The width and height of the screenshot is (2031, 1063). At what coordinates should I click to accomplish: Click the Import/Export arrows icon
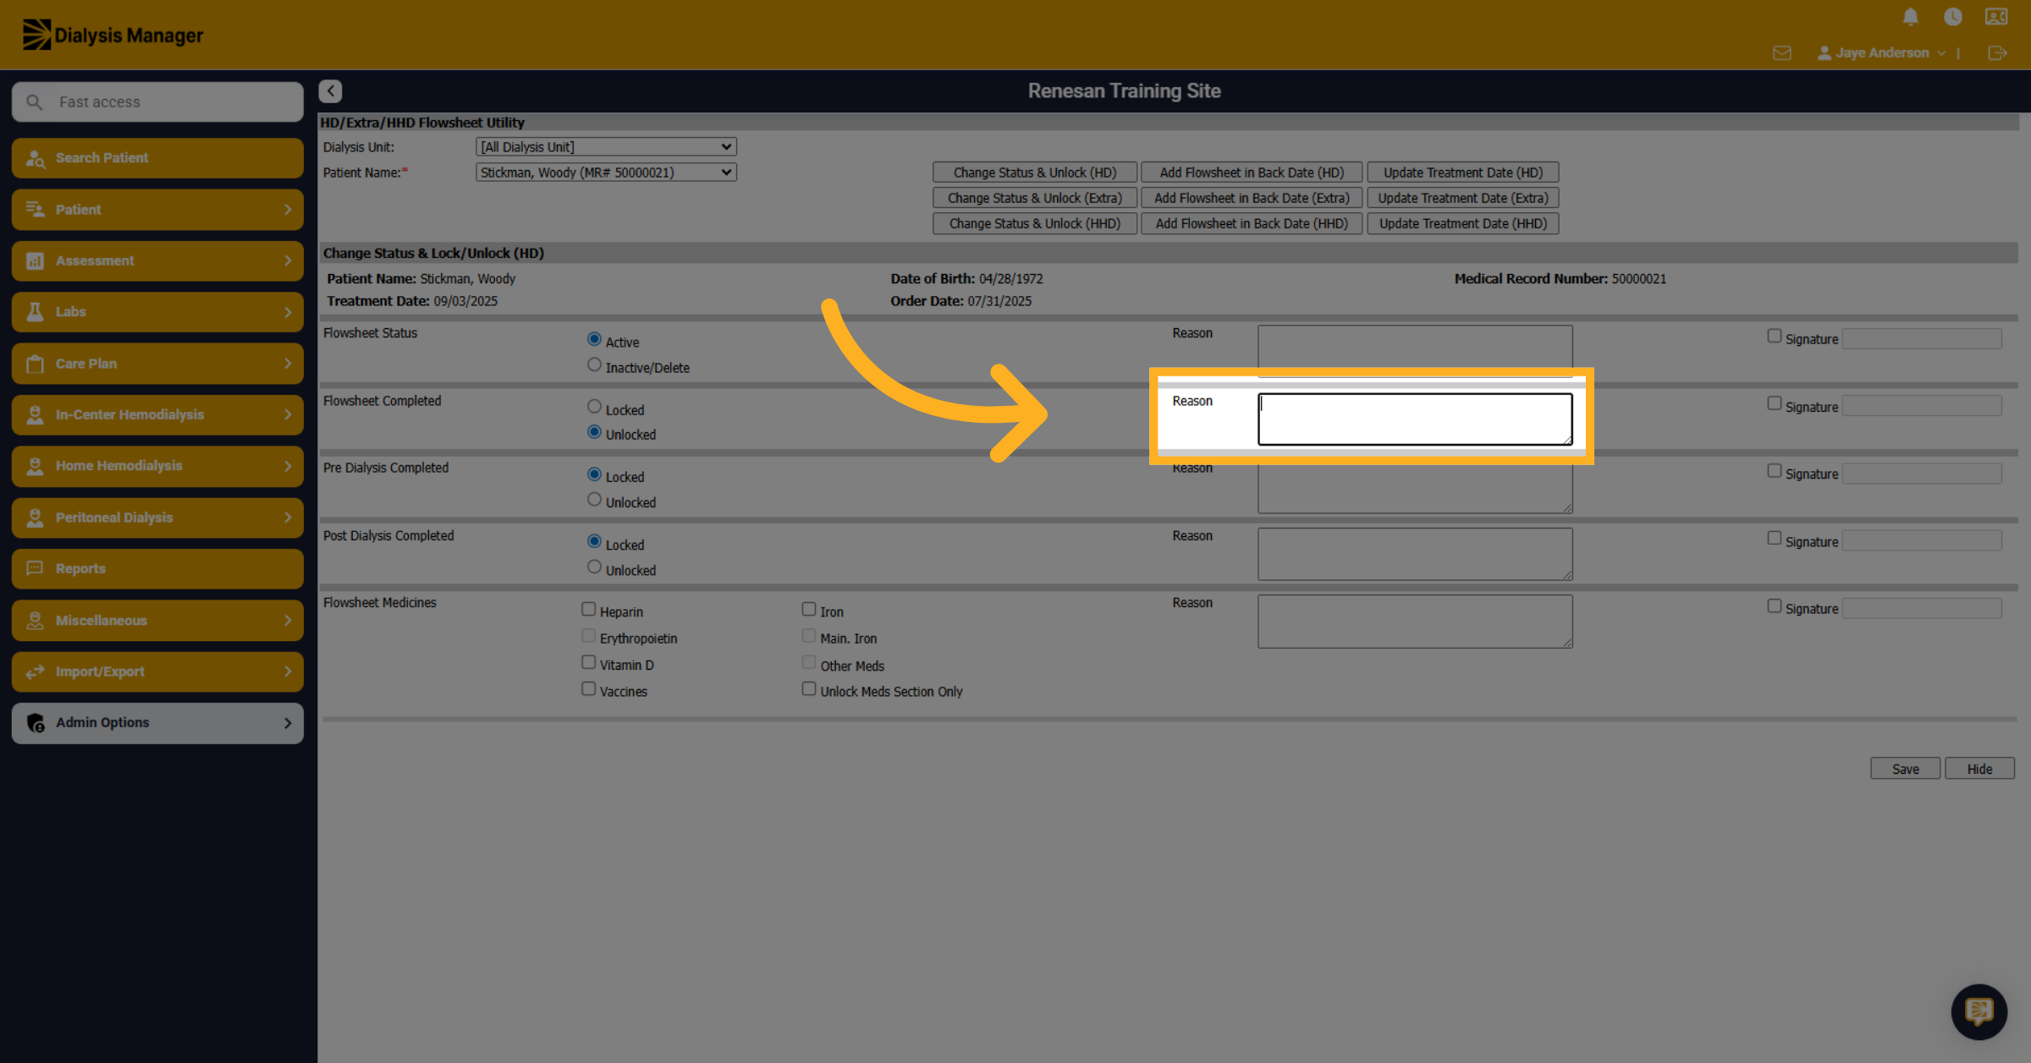click(x=36, y=671)
